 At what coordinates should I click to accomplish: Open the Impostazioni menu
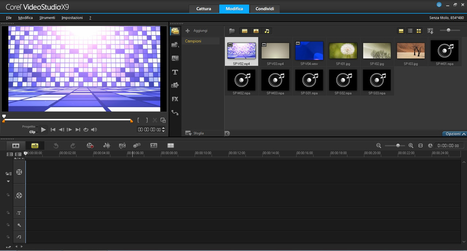click(x=72, y=18)
